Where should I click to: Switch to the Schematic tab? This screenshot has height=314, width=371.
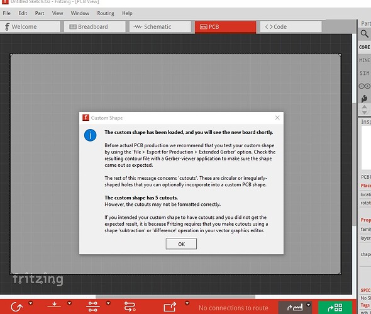[x=160, y=27]
